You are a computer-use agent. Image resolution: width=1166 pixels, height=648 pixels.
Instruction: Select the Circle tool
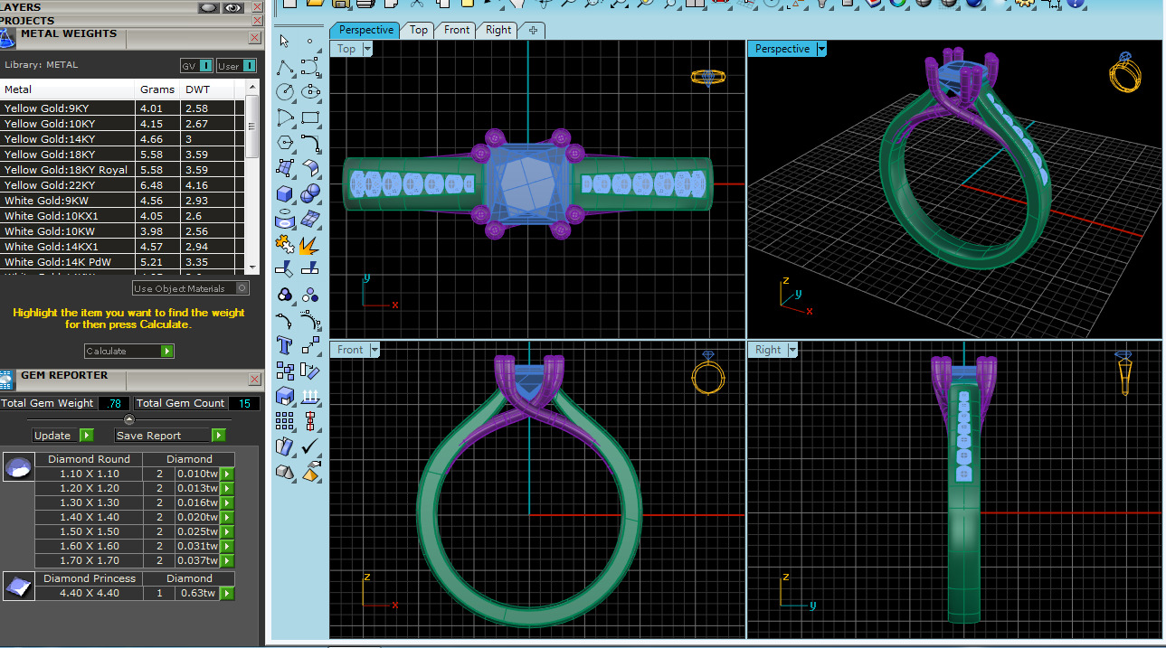pyautogui.click(x=285, y=91)
